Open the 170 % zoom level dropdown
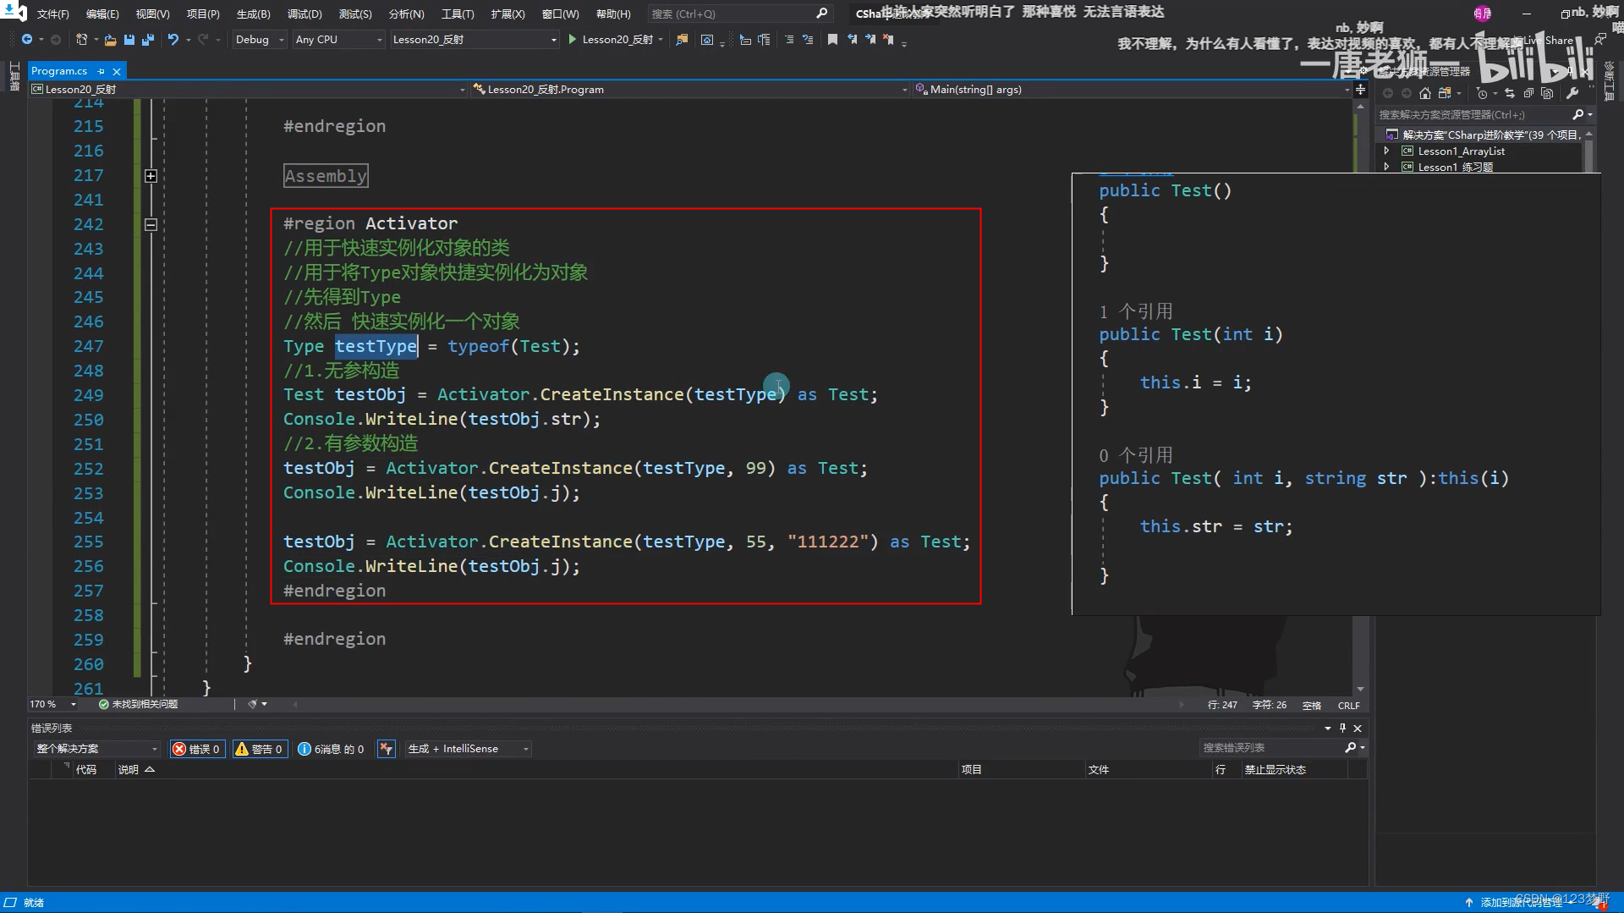The image size is (1624, 913). tap(52, 704)
